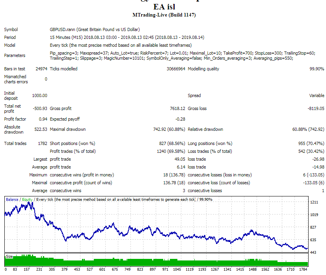Click the 'Relative drawdown' label
The height and width of the screenshot is (275, 326).
205,129
